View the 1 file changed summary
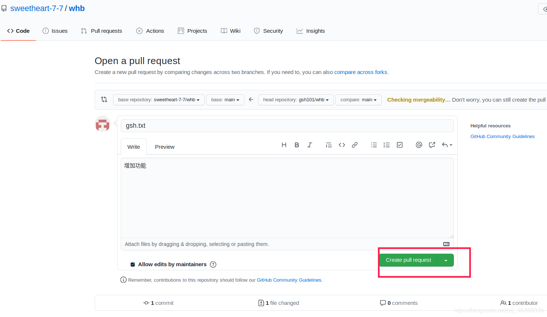Screen dimensions: 547x317 click(279, 303)
